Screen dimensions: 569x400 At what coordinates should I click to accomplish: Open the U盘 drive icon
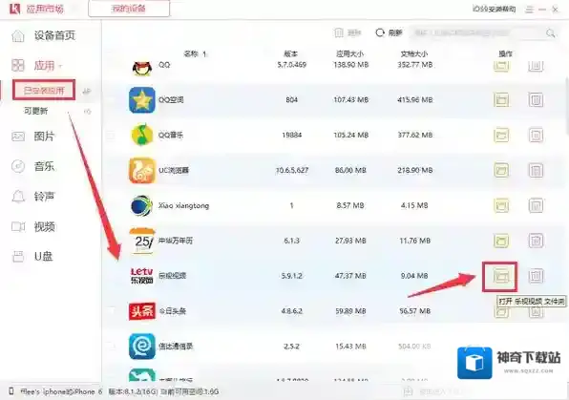click(x=18, y=257)
